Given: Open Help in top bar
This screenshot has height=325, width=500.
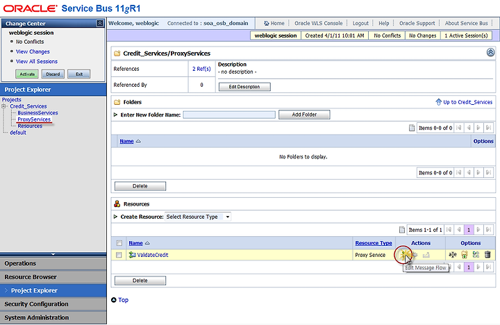Looking at the screenshot, I should click(x=383, y=24).
